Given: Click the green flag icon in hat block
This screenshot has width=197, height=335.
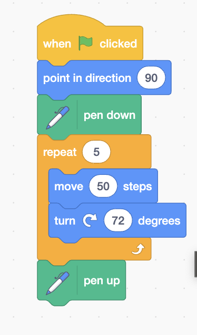Looking at the screenshot, I should point(85,43).
